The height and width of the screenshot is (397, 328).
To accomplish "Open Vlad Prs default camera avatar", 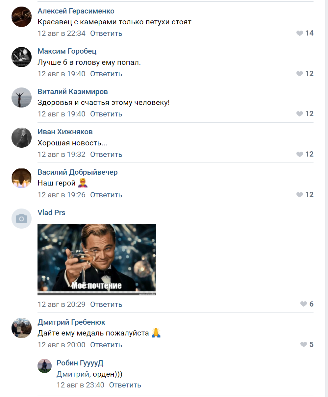I will click(21, 218).
